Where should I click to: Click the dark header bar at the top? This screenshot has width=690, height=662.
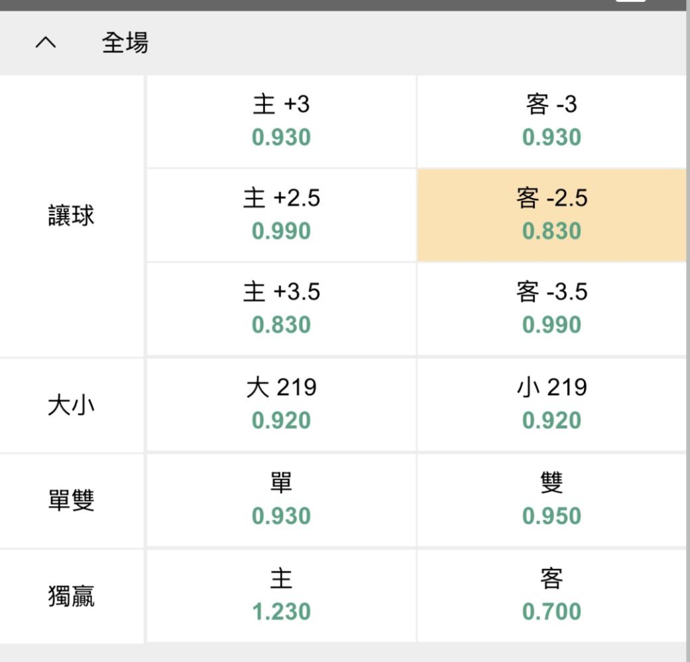pos(331,4)
